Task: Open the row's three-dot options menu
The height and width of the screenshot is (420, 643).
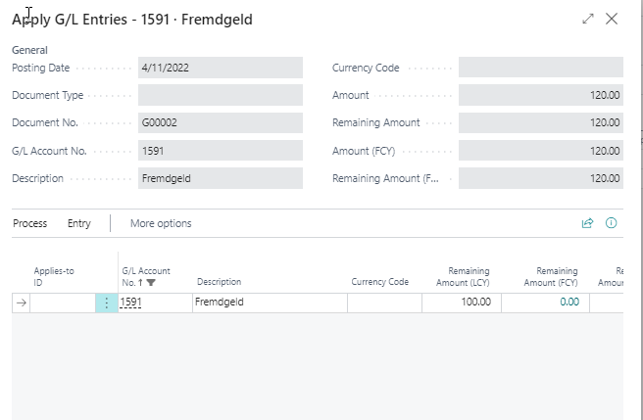Action: click(106, 303)
